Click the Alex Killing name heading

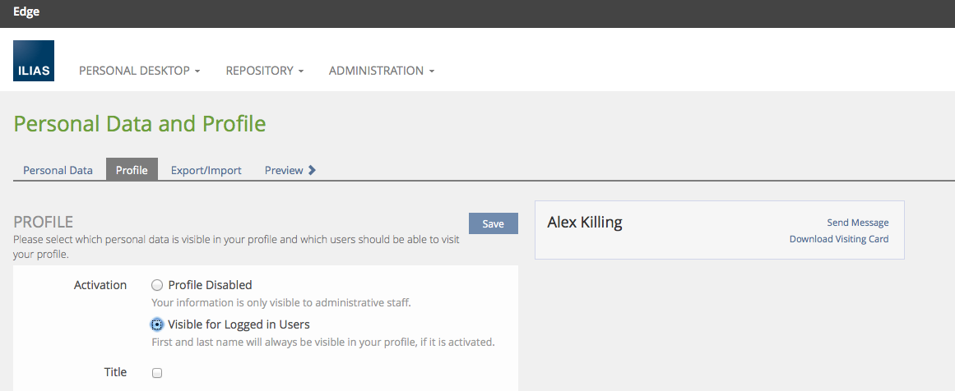(585, 222)
